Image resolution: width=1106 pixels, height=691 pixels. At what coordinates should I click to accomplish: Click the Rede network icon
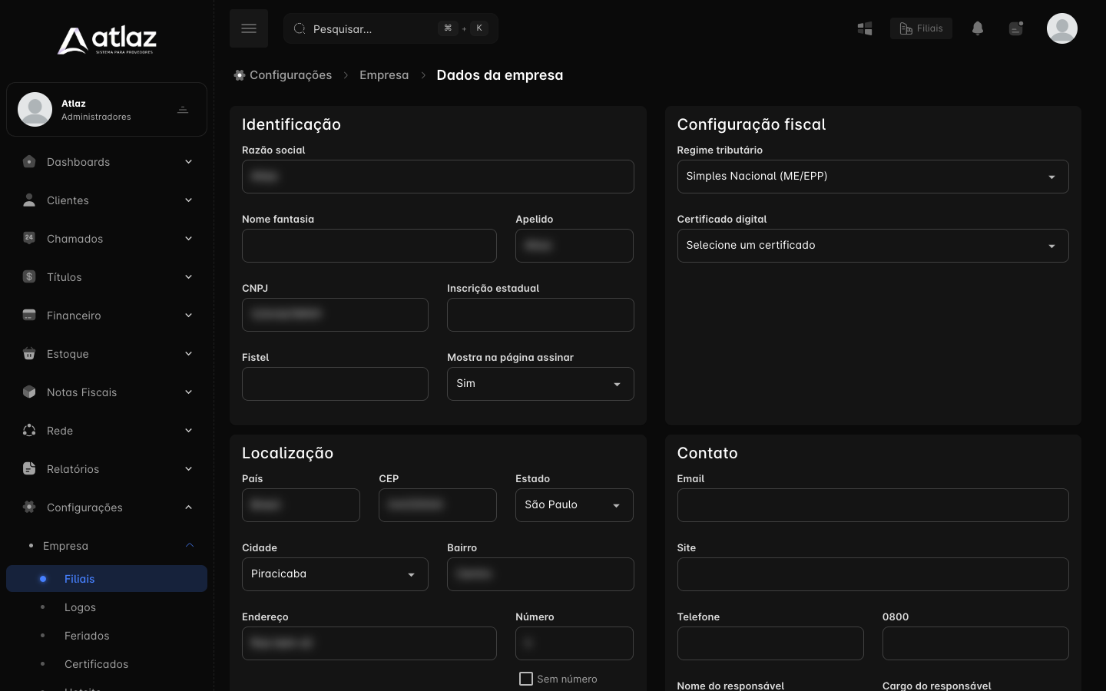point(29,430)
